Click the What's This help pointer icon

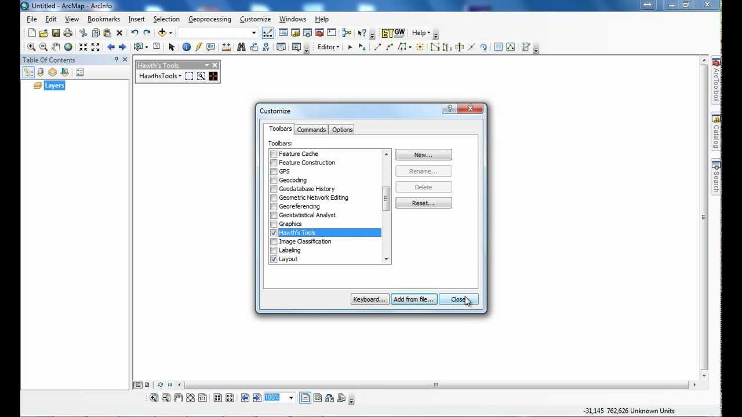(362, 33)
